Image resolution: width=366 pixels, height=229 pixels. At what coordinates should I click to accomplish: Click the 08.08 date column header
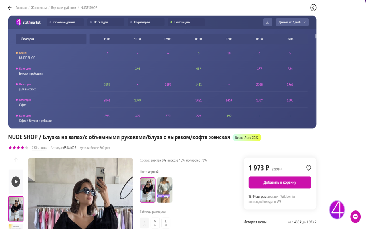coord(198,39)
